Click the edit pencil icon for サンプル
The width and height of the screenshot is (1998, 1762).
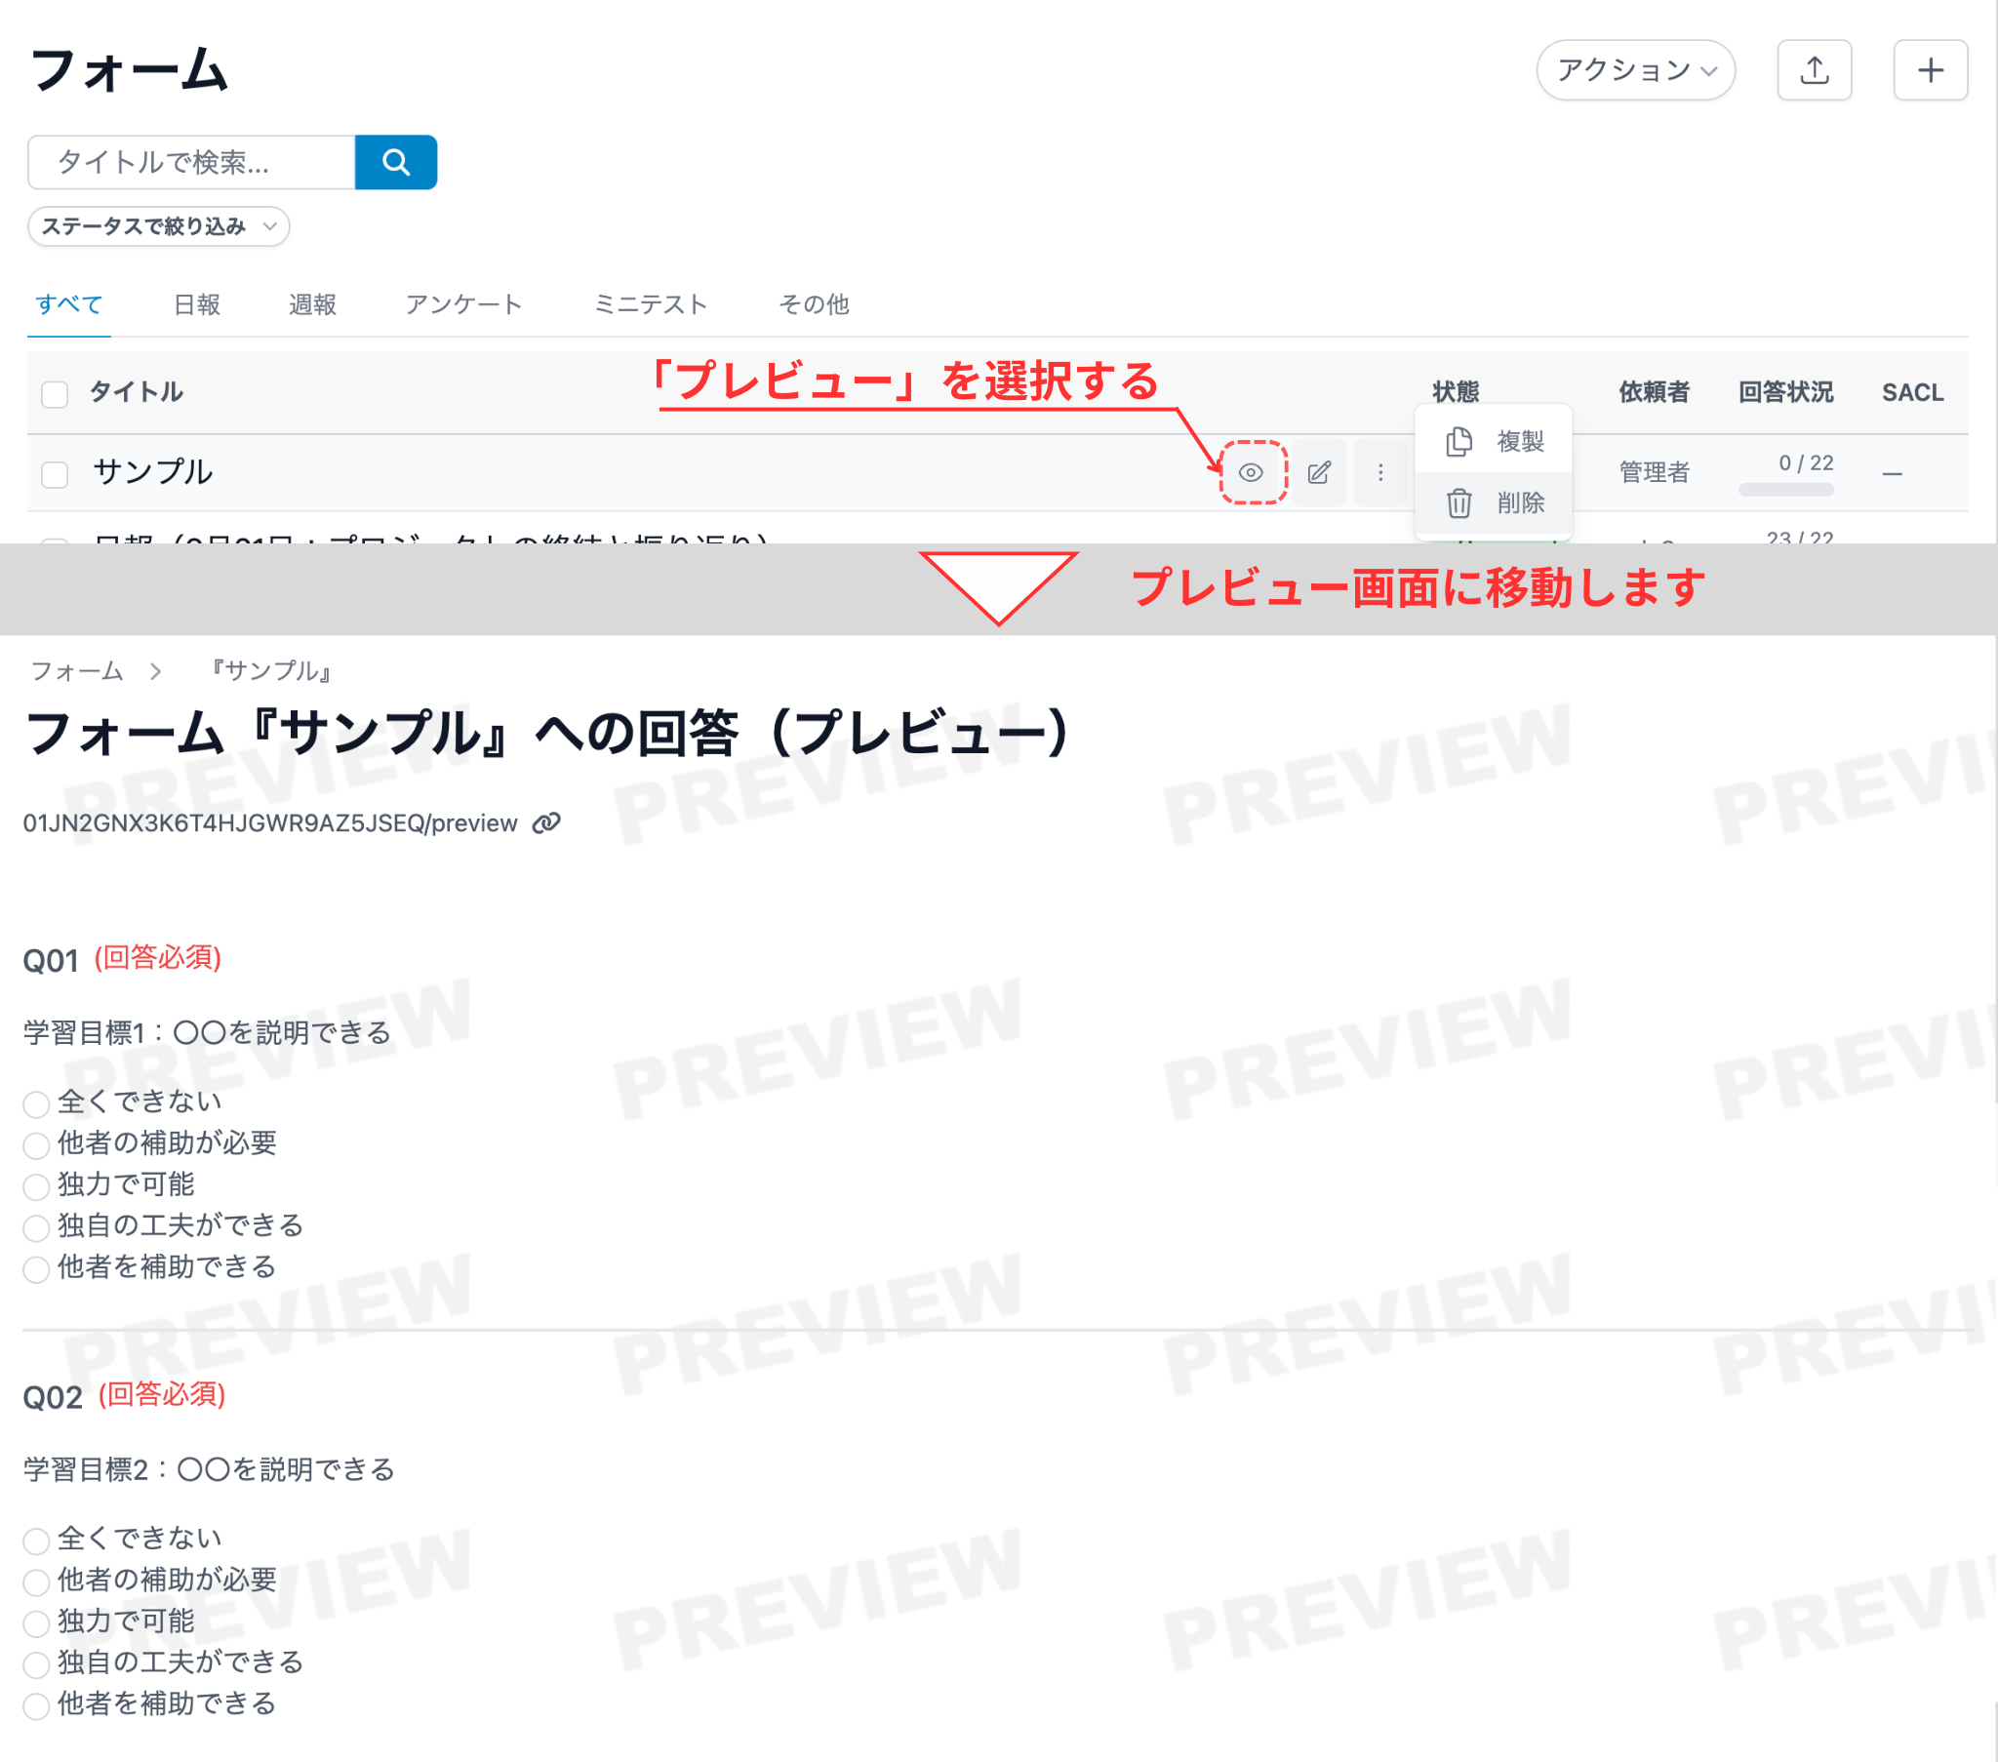pos(1319,472)
